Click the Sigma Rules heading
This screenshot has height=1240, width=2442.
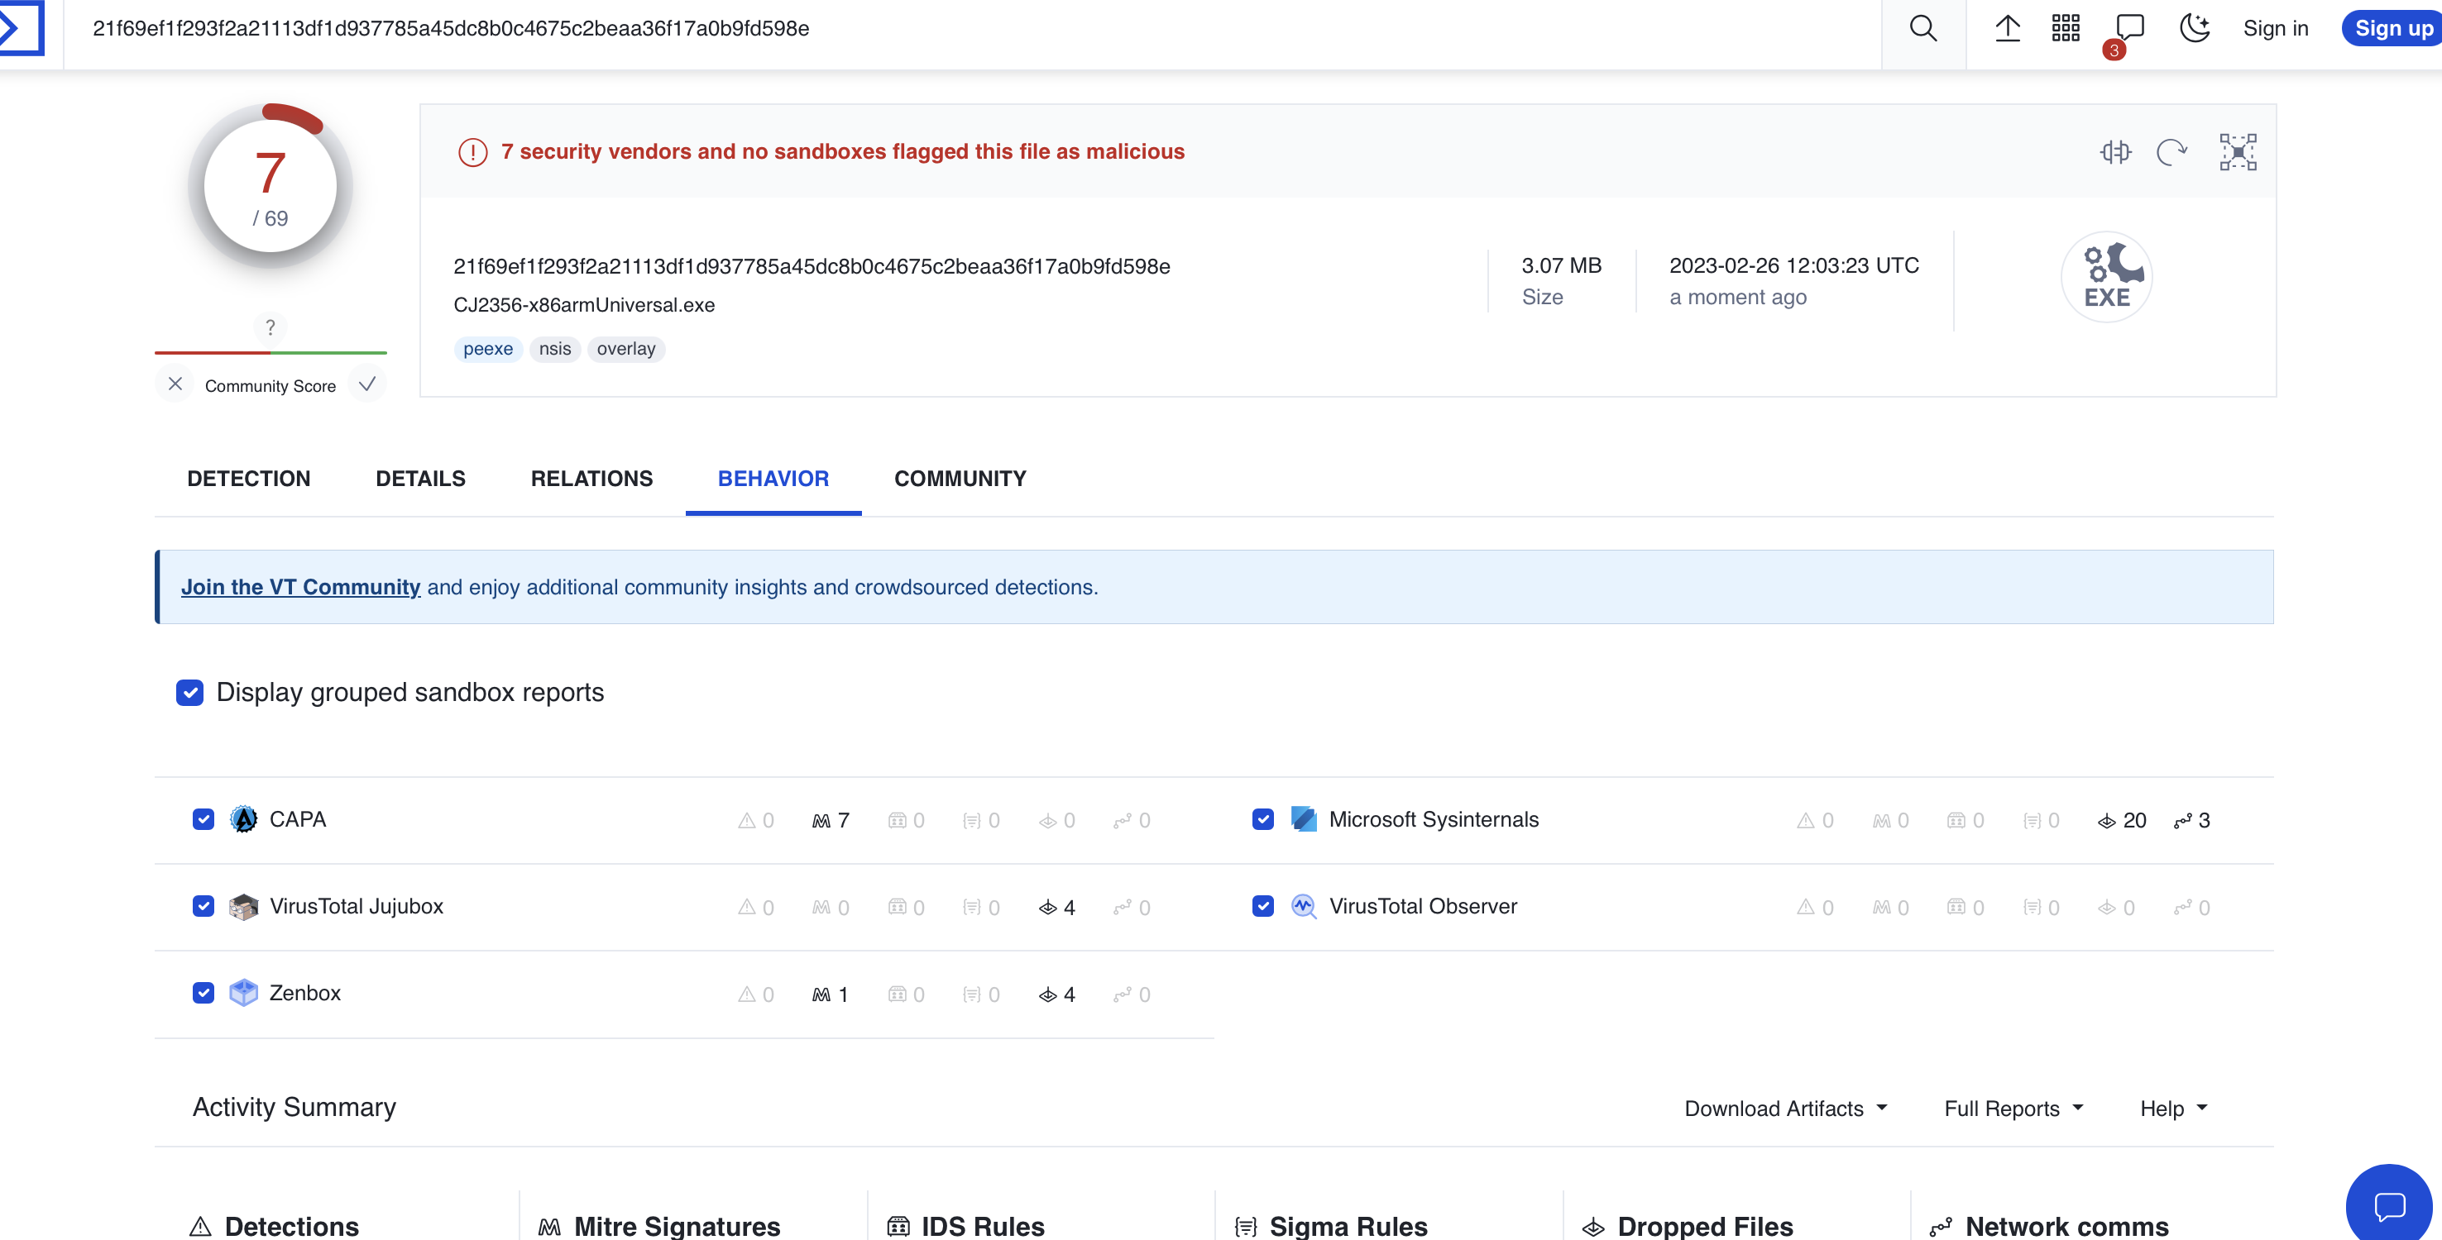click(1331, 1226)
